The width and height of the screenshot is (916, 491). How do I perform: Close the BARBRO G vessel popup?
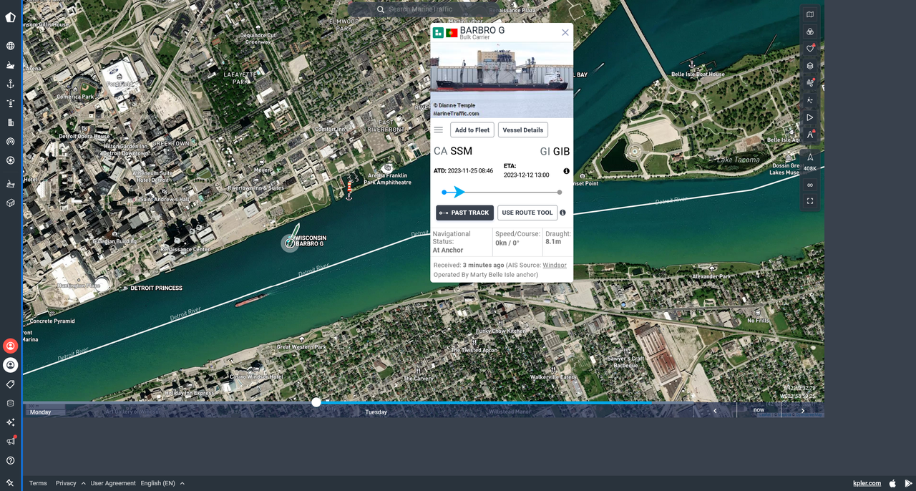(x=565, y=32)
